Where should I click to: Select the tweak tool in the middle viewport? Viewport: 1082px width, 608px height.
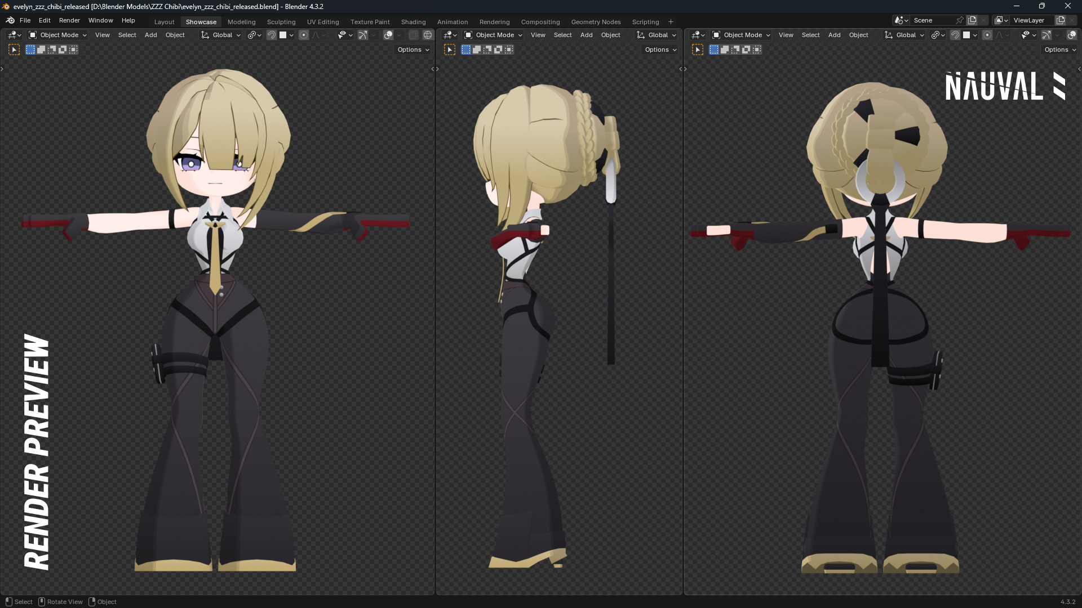(x=450, y=50)
